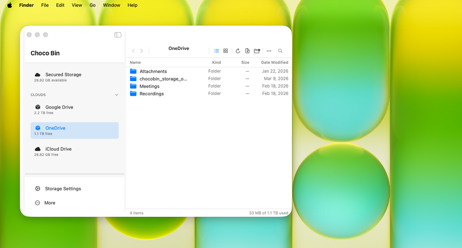
Task: Sort by the Kind column header
Action: point(216,62)
